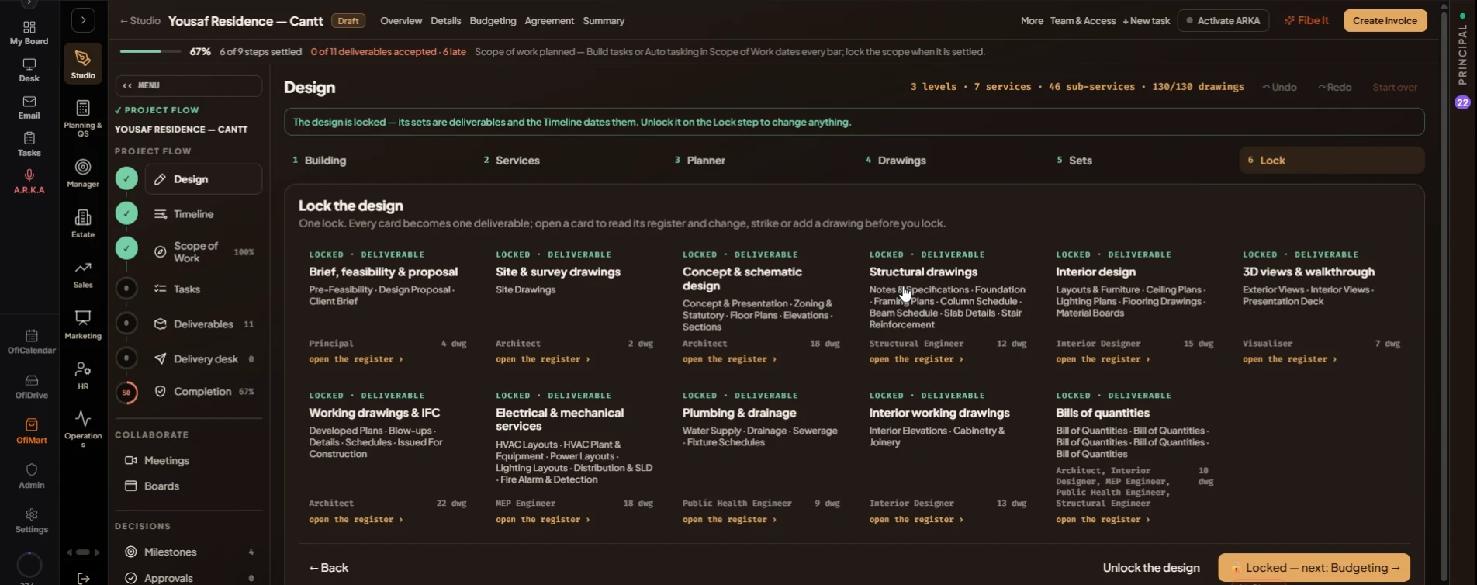
Task: Open the Brief, feasibility & proposal register
Action: point(356,359)
